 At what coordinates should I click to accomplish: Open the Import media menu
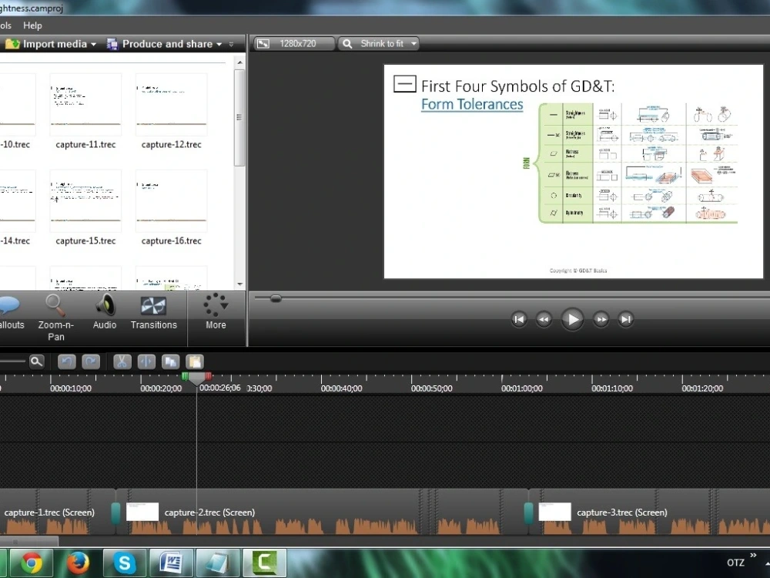click(x=50, y=44)
